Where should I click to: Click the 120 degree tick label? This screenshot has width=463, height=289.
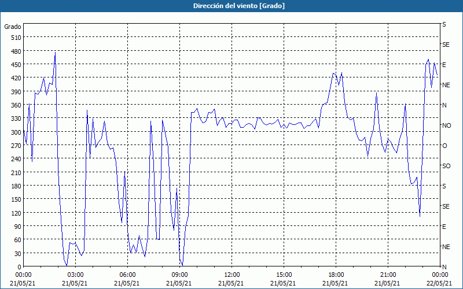16,213
